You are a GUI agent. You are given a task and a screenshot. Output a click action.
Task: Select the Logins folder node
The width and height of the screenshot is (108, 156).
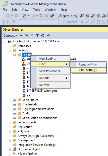pyautogui.click(x=27, y=55)
